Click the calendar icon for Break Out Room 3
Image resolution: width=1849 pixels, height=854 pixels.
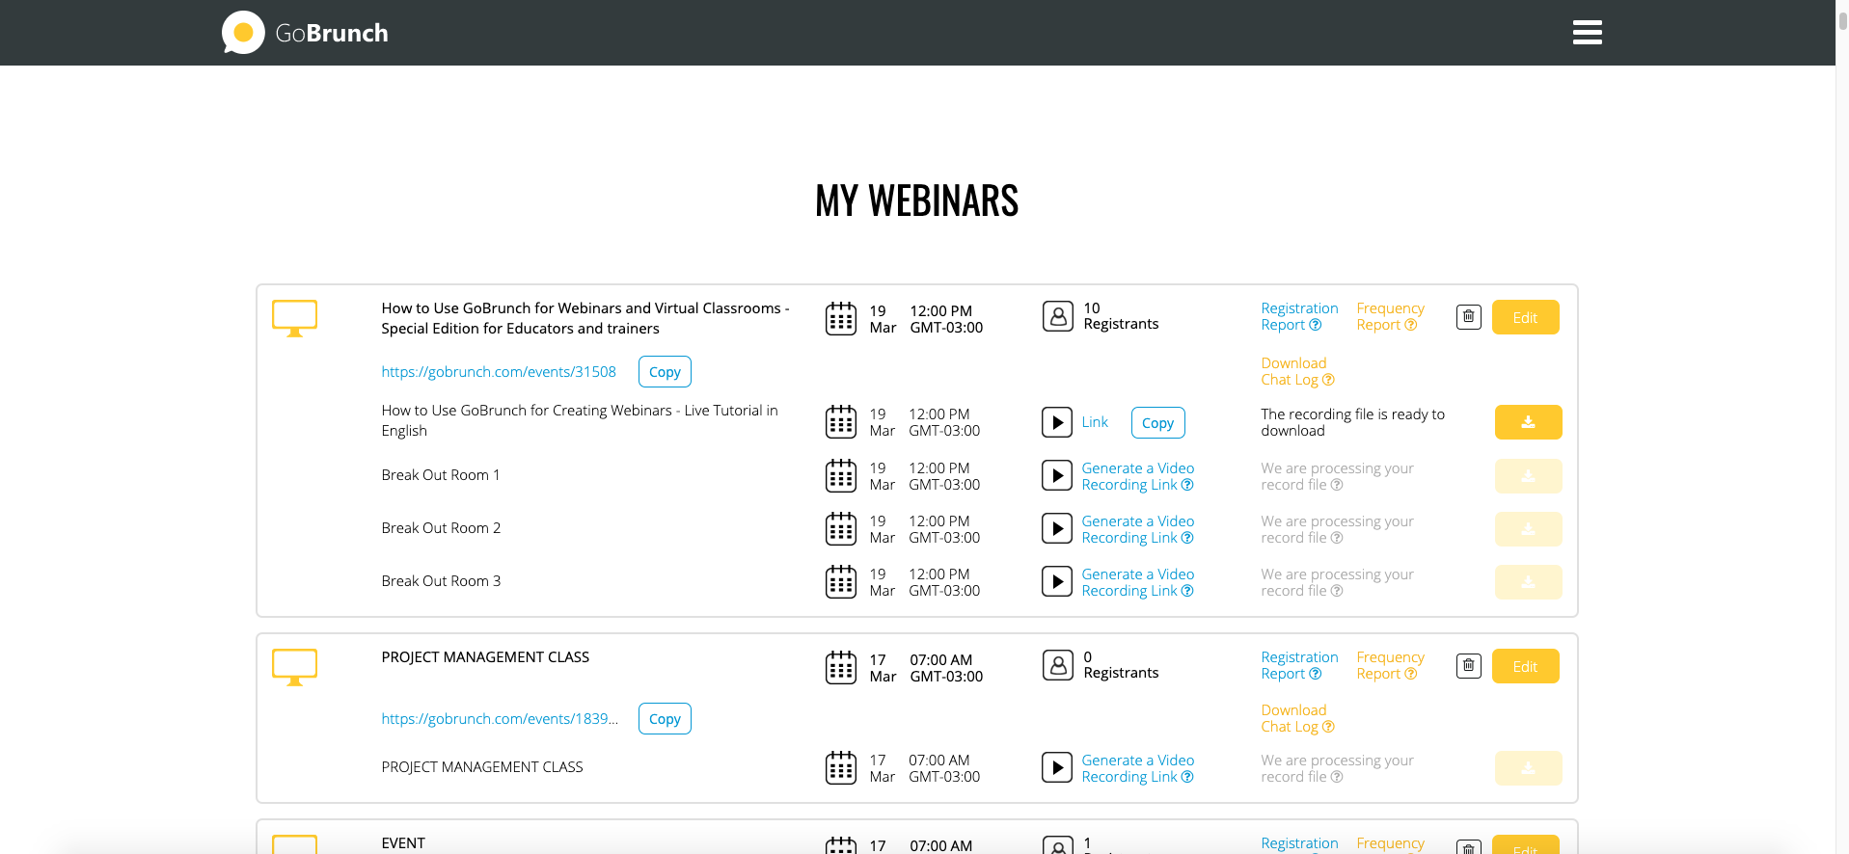click(841, 581)
